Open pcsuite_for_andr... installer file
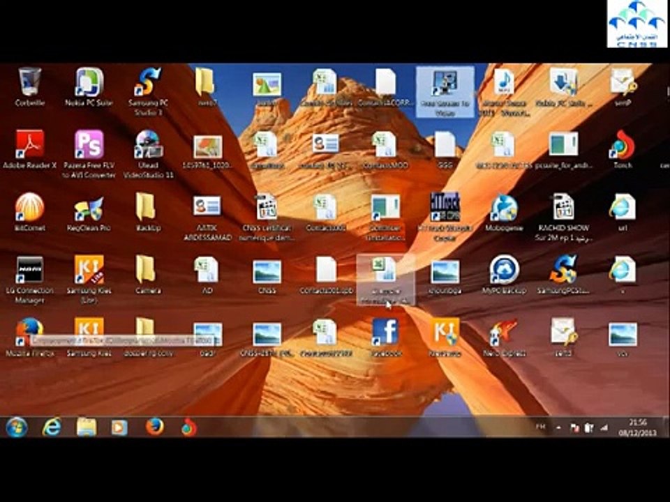This screenshot has width=670, height=502. (x=563, y=149)
